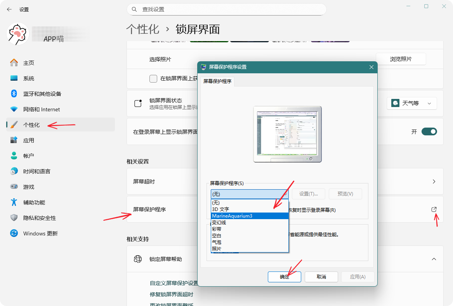This screenshot has width=453, height=306.
Task: Click the 隐私和安全性 shield icon
Action: pos(14,218)
